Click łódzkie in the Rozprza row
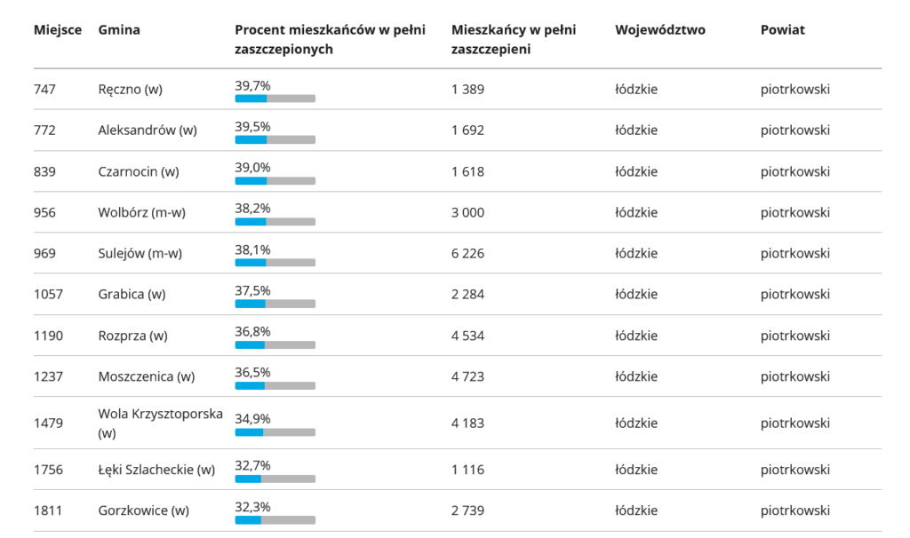This screenshot has width=910, height=538. (635, 336)
